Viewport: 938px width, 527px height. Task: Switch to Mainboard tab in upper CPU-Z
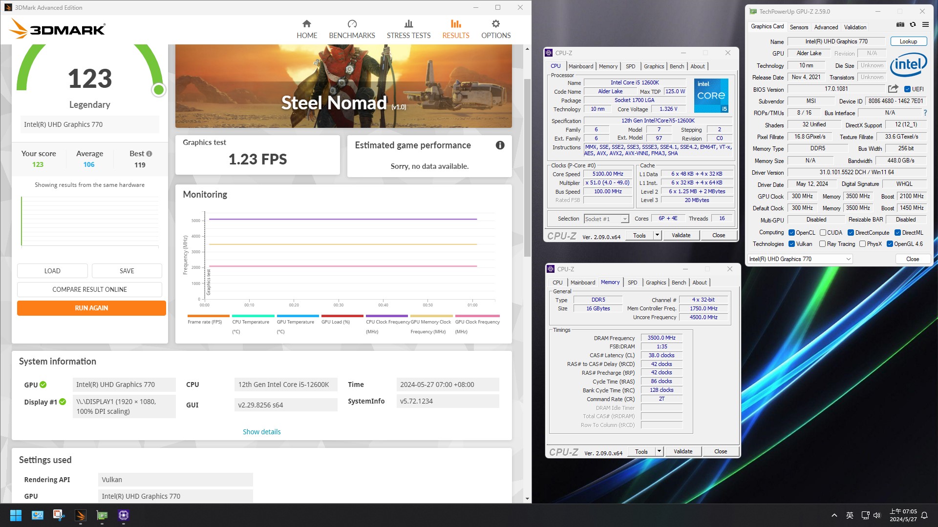581,66
